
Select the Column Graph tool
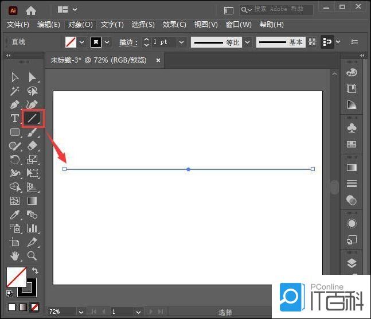[32, 228]
